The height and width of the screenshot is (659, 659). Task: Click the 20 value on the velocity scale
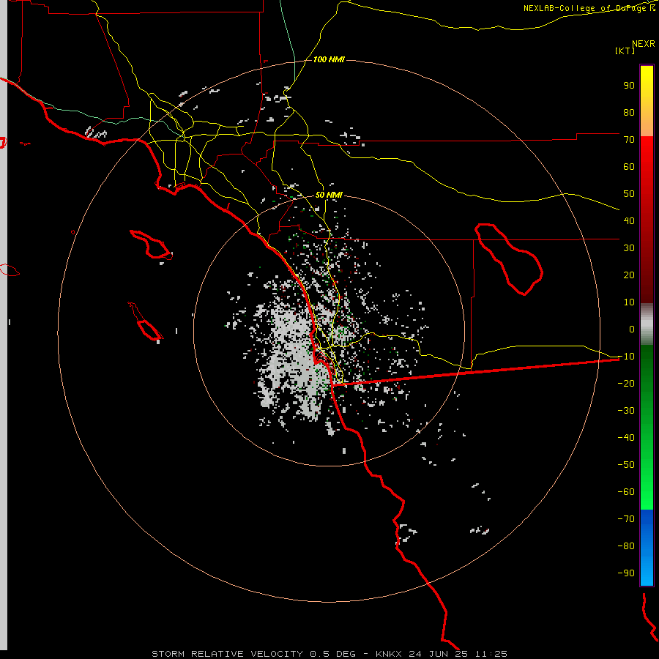click(629, 275)
